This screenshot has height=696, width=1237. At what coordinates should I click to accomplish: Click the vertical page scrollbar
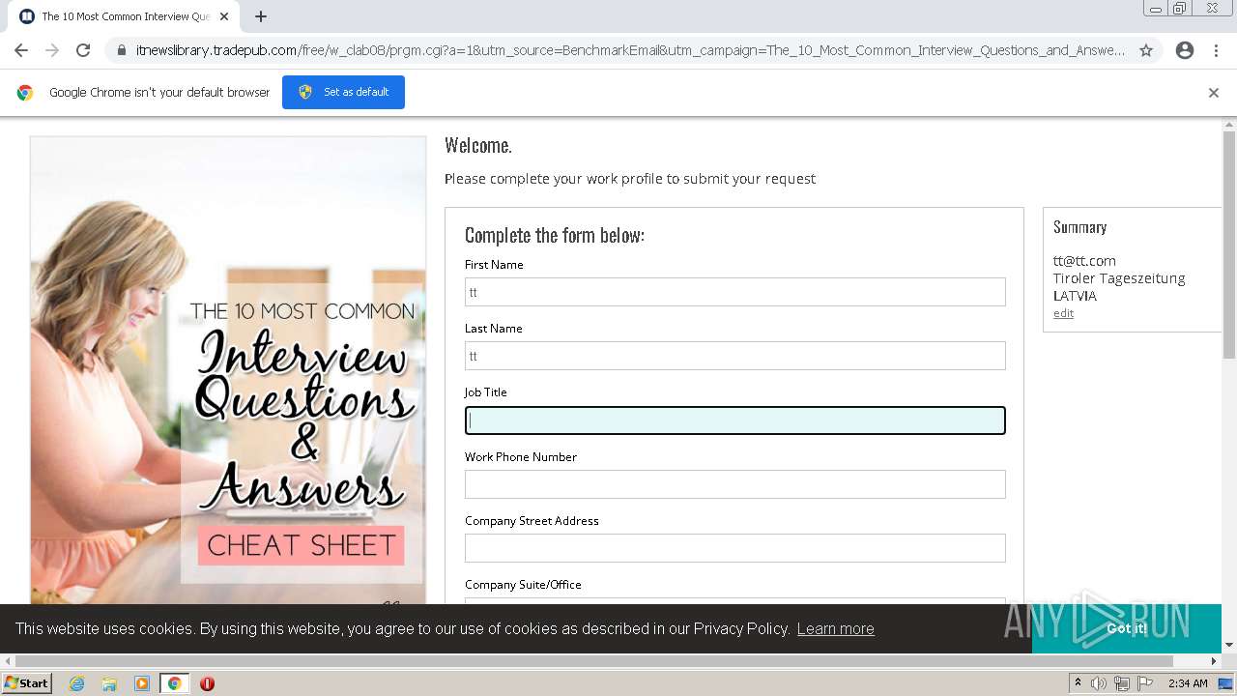[x=1229, y=244]
